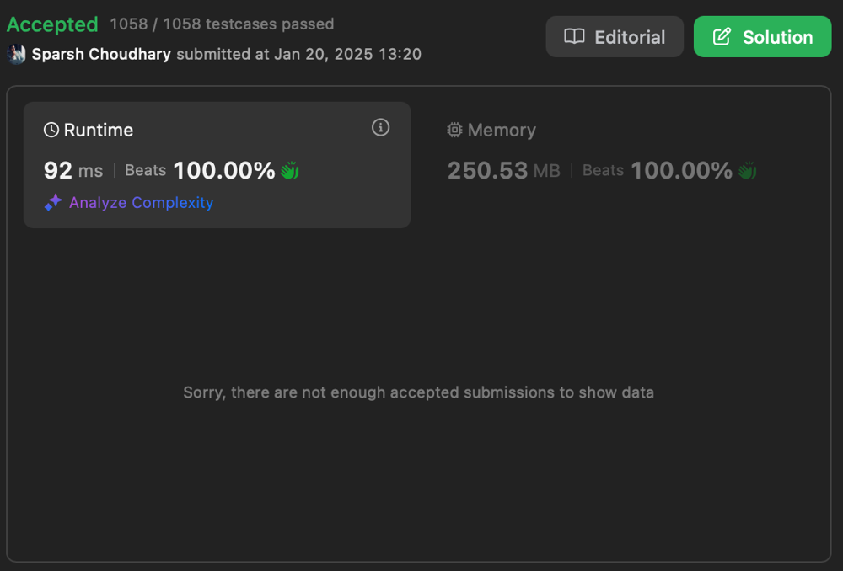Screen dimensions: 843x571
Task: Click the clock icon next to Runtime
Action: [x=51, y=131]
